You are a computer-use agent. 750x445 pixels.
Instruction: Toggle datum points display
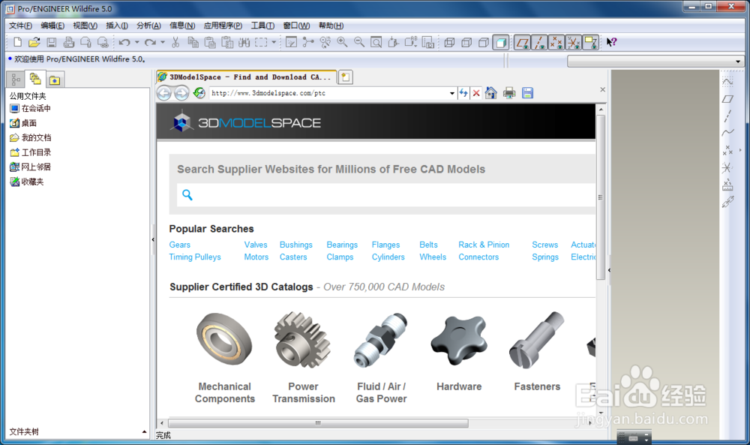[556, 43]
